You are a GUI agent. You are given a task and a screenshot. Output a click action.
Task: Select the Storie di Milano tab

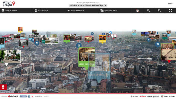coord(17,10)
